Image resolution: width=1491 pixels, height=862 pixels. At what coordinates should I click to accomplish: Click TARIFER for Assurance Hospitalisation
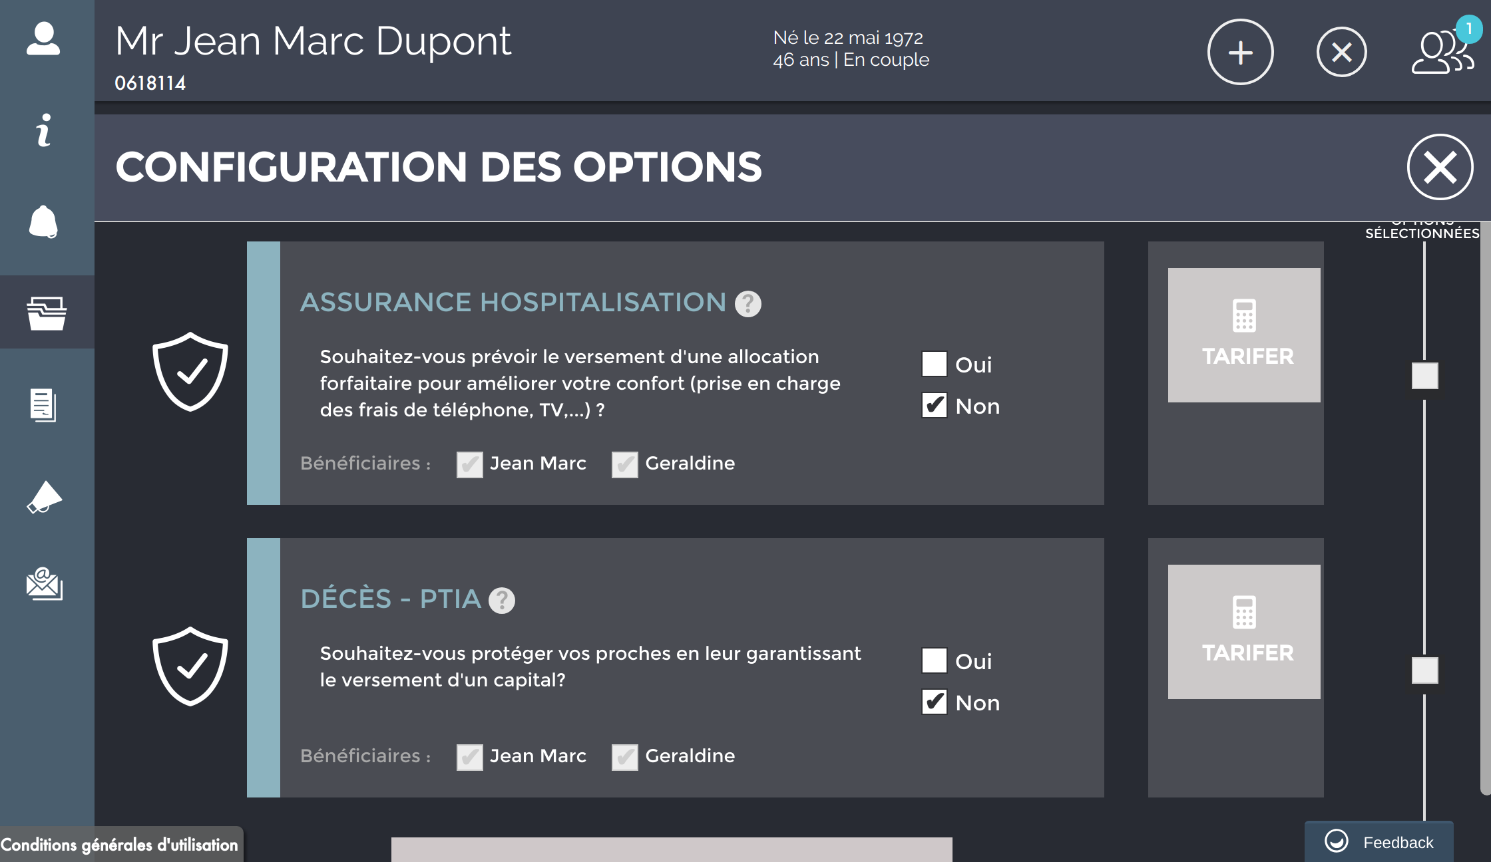tap(1244, 335)
